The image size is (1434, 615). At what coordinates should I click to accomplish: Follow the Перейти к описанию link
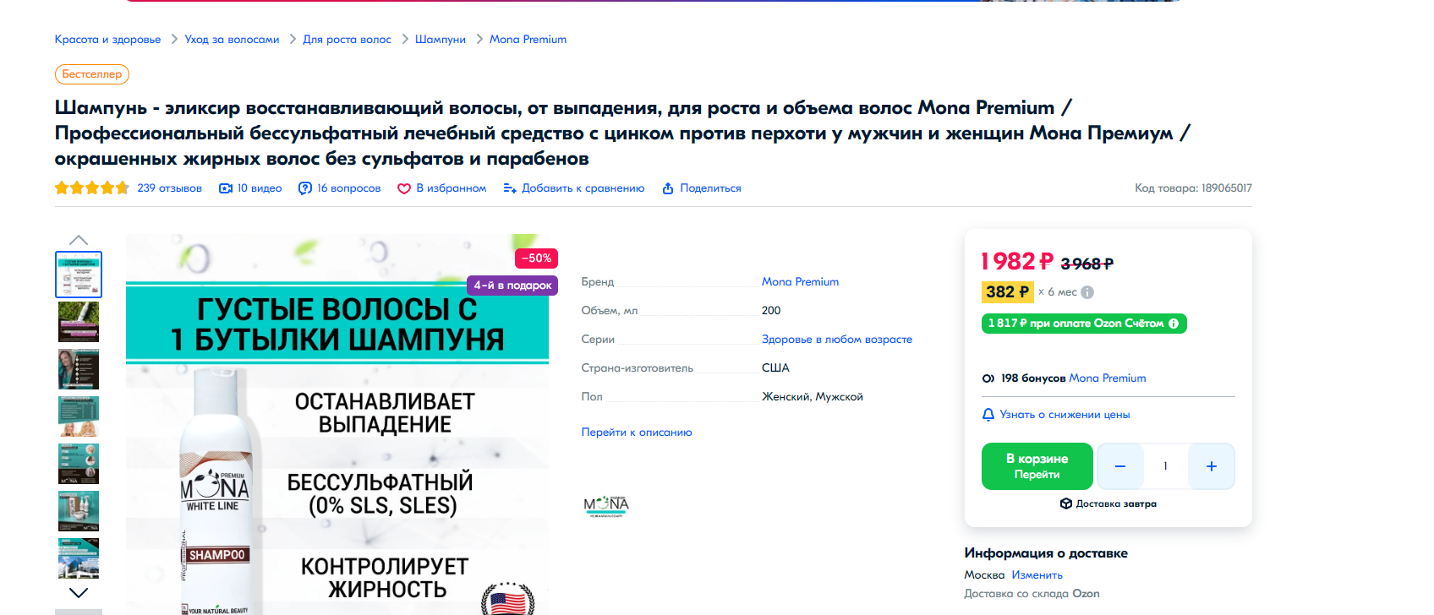pos(637,433)
